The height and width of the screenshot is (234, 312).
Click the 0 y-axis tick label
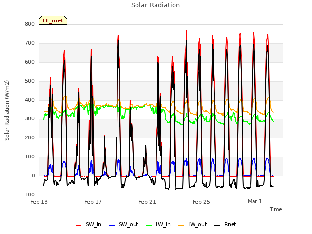tap(33, 175)
